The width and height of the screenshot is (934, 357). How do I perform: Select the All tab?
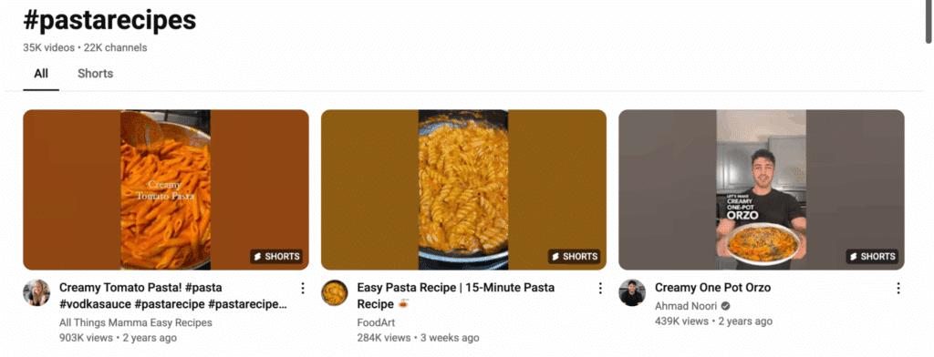coord(41,74)
